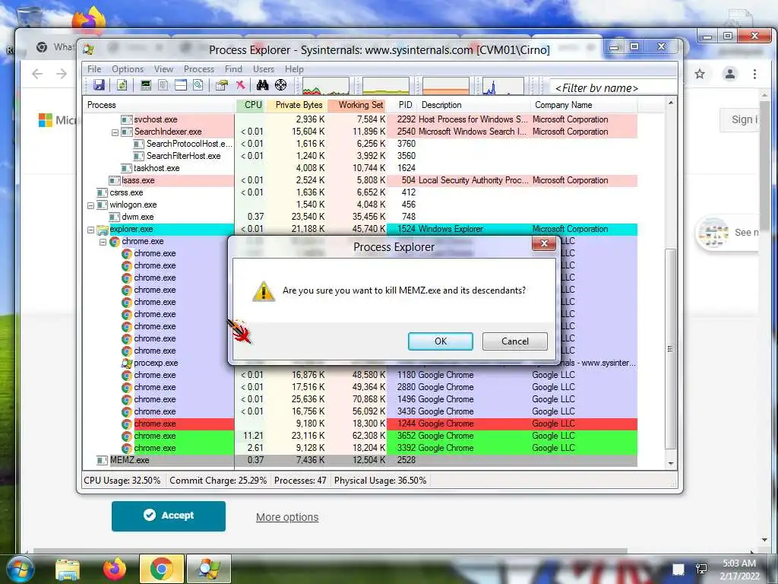Select the lsass.exe process row
The width and height of the screenshot is (778, 584).
pyautogui.click(x=360, y=181)
